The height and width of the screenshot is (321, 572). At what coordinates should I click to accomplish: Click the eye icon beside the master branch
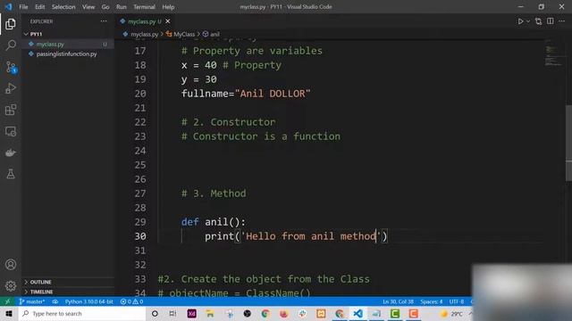coord(55,301)
